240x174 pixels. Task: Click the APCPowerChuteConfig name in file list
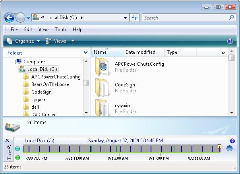pyautogui.click(x=139, y=64)
